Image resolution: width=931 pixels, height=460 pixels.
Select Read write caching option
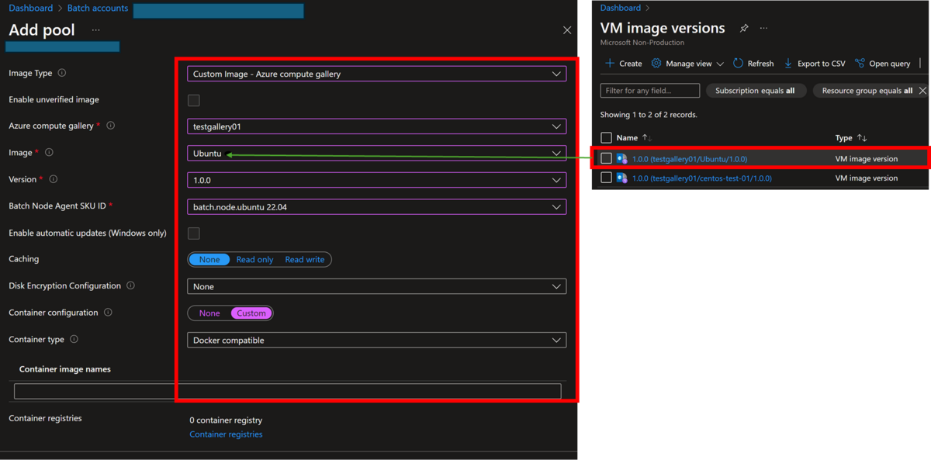point(305,260)
